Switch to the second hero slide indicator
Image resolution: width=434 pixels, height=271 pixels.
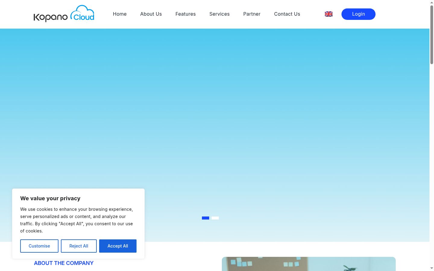click(215, 218)
